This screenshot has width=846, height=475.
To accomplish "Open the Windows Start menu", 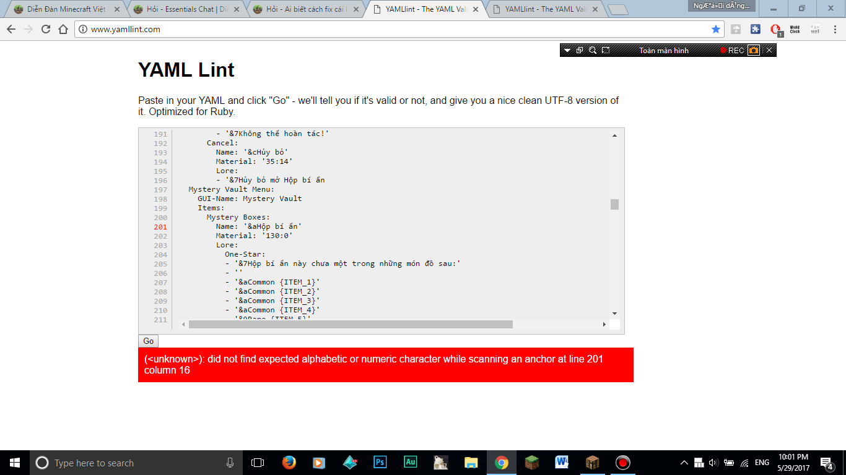I will click(x=14, y=463).
